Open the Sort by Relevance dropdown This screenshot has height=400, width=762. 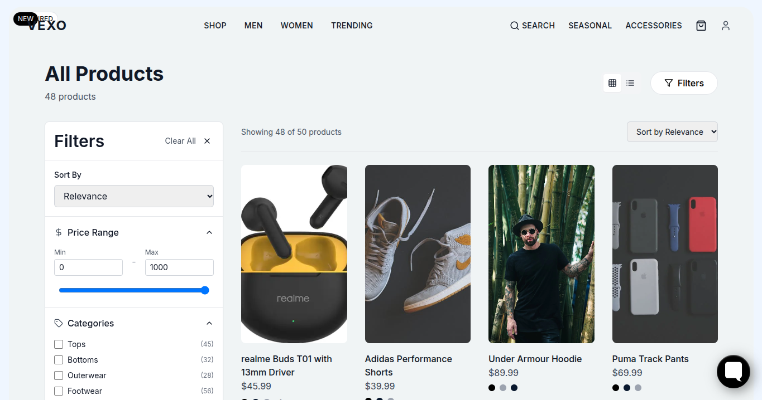(x=672, y=131)
